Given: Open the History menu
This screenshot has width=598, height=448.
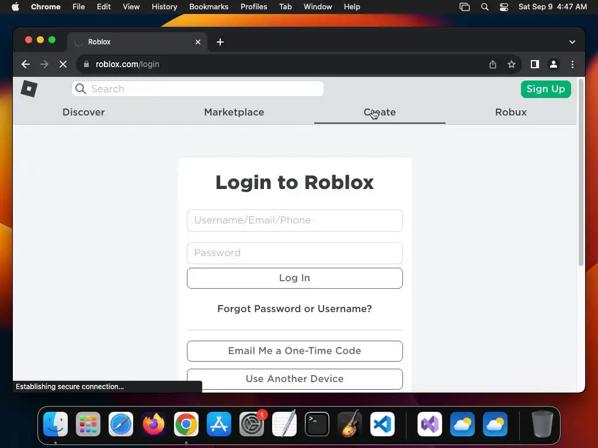Looking at the screenshot, I should 164,7.
